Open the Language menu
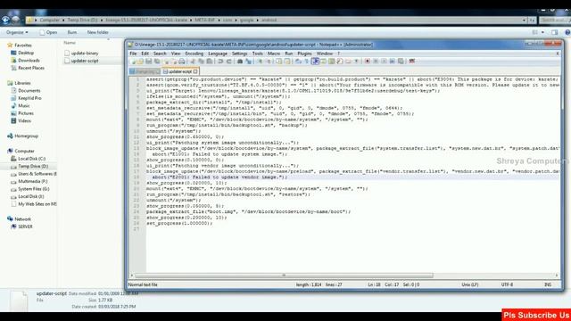Image resolution: width=571 pixels, height=321 pixels. tap(218, 53)
